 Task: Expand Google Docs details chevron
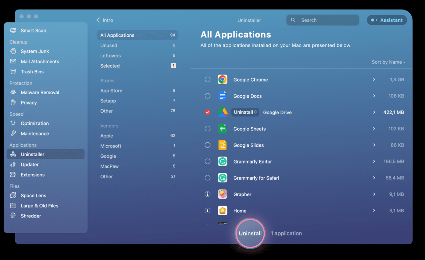click(x=374, y=96)
